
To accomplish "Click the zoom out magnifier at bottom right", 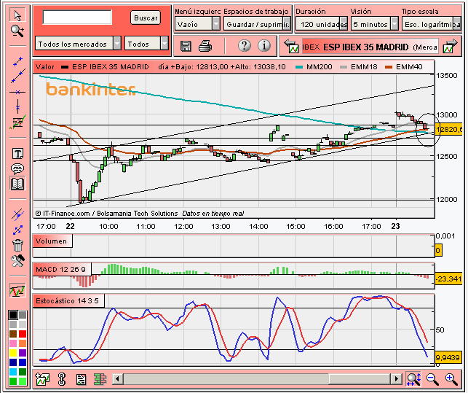I will [x=432, y=379].
